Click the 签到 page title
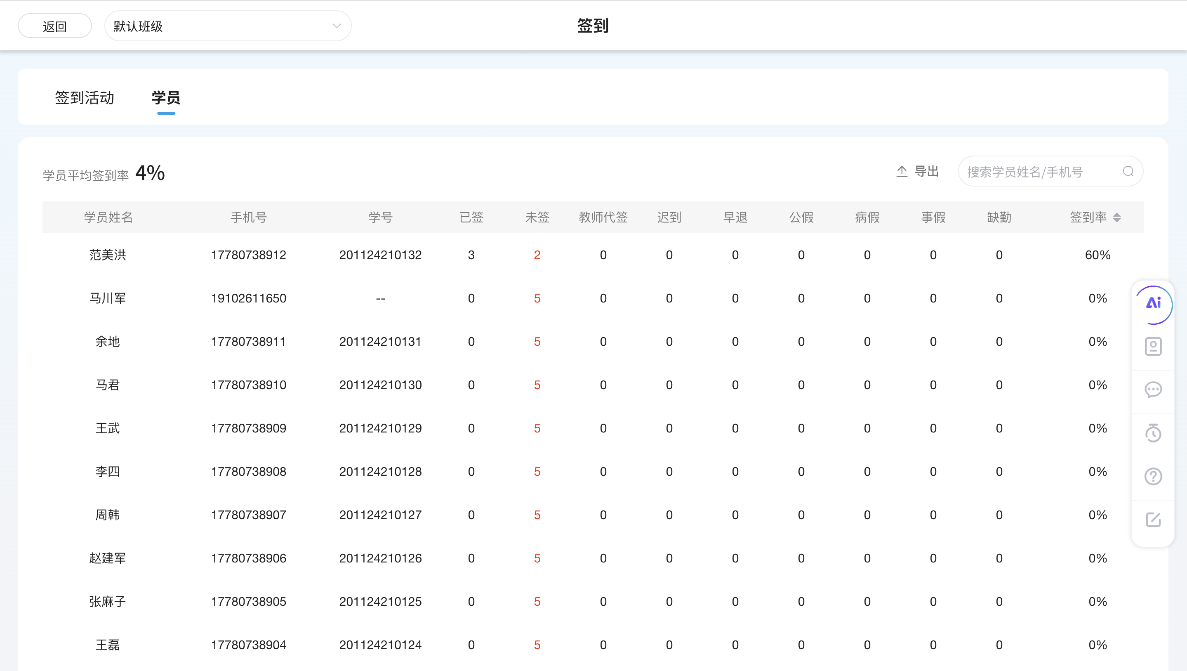Viewport: 1187px width, 671px height. (x=593, y=26)
